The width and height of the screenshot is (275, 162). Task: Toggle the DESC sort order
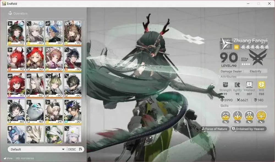coord(72,149)
